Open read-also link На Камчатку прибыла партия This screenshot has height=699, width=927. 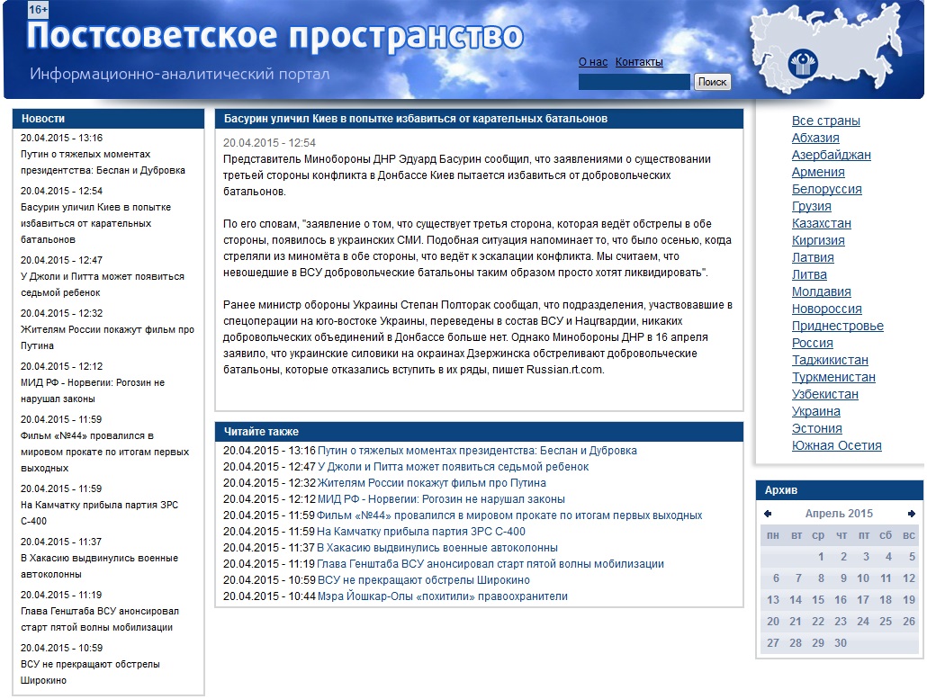point(421,532)
